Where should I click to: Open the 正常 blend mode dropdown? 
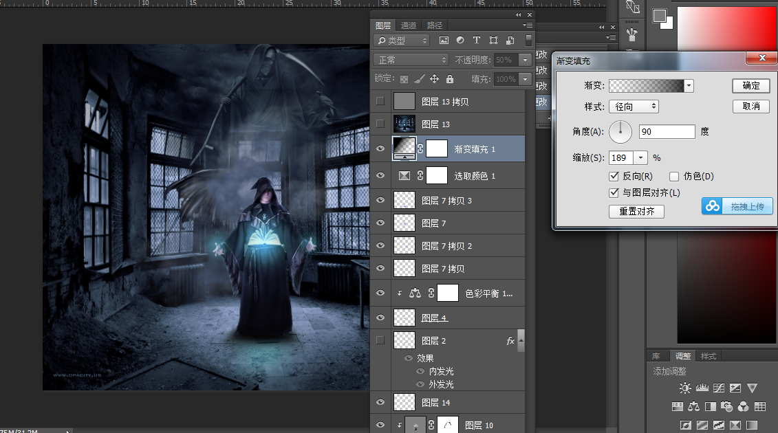tap(411, 60)
